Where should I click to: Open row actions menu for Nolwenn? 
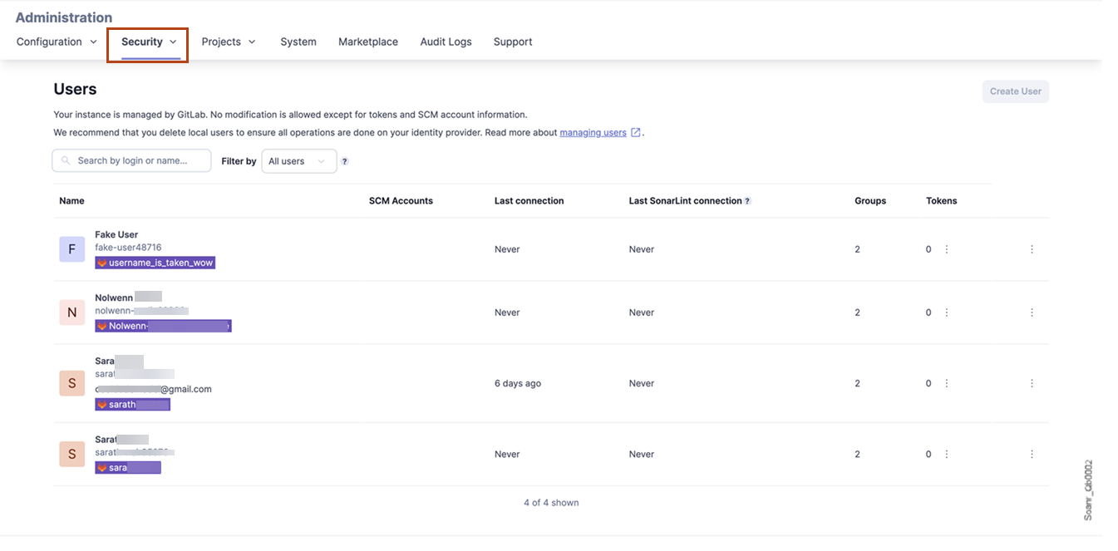tap(1032, 312)
